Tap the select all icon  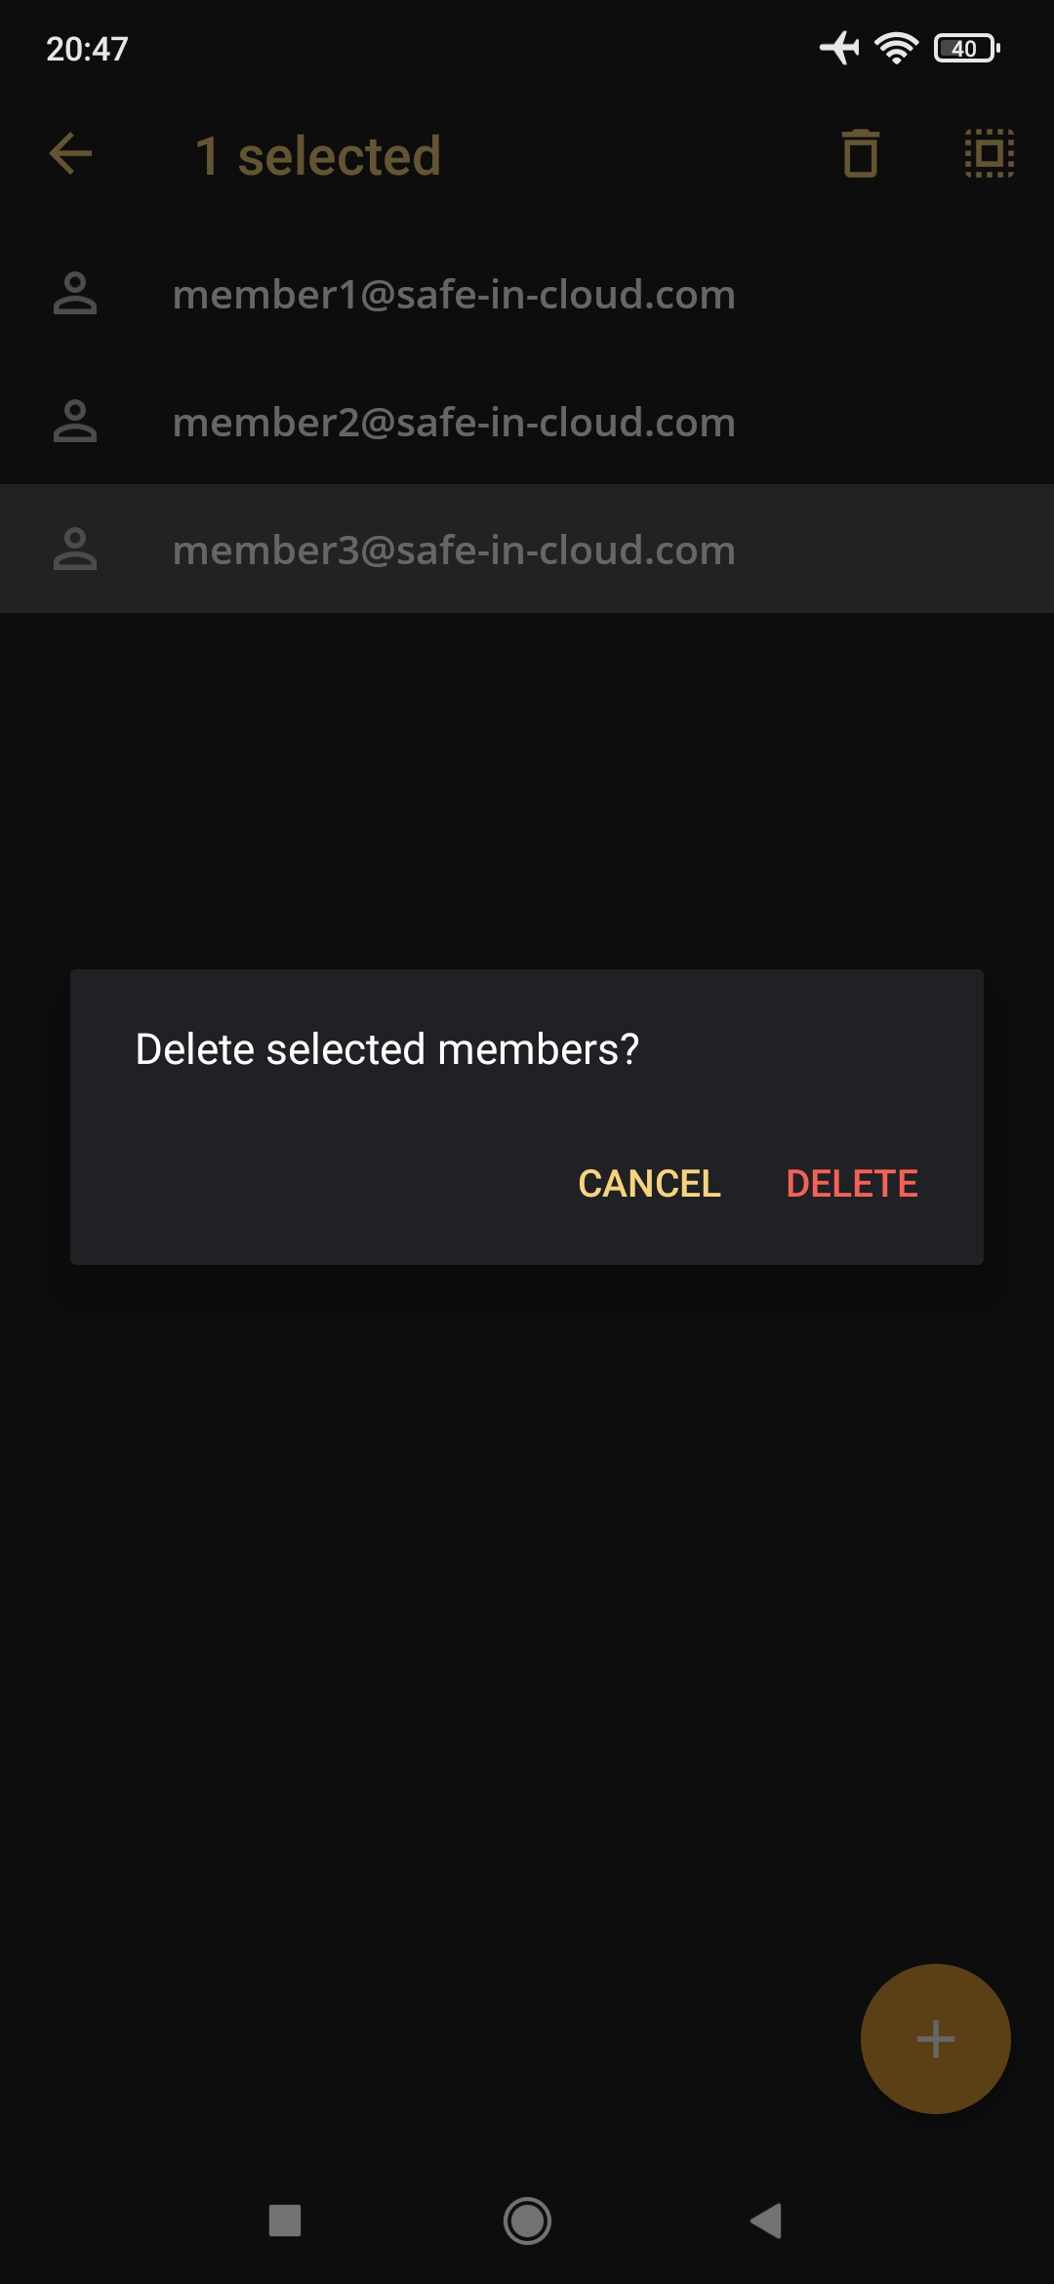[x=989, y=154]
